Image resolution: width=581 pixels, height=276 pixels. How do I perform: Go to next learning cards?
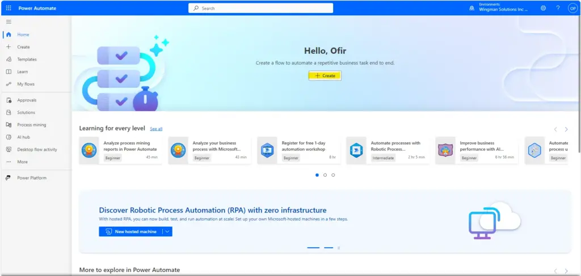[566, 129]
